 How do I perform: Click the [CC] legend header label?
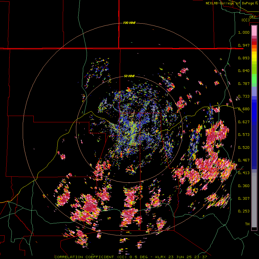246,20
